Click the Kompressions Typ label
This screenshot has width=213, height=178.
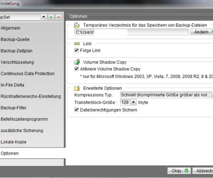pyautogui.click(x=94, y=95)
